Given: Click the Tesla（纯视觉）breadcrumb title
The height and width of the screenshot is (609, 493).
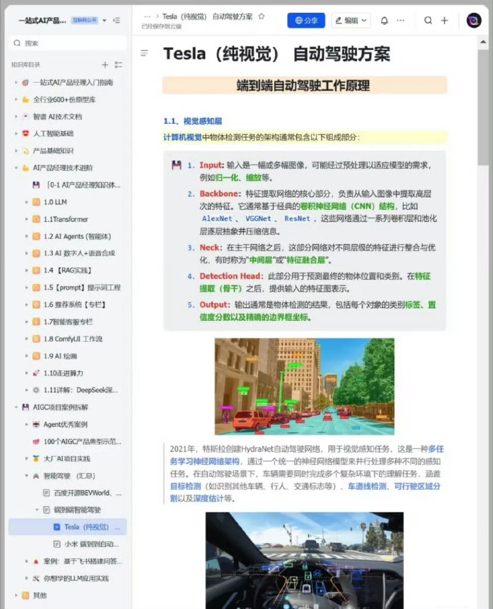Looking at the screenshot, I should 207,16.
